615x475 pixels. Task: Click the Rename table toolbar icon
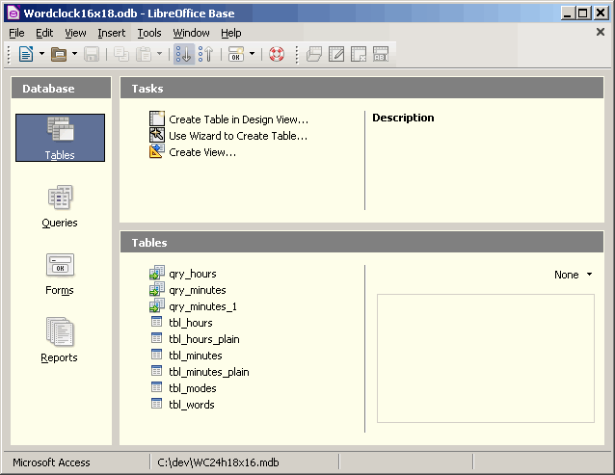[381, 54]
